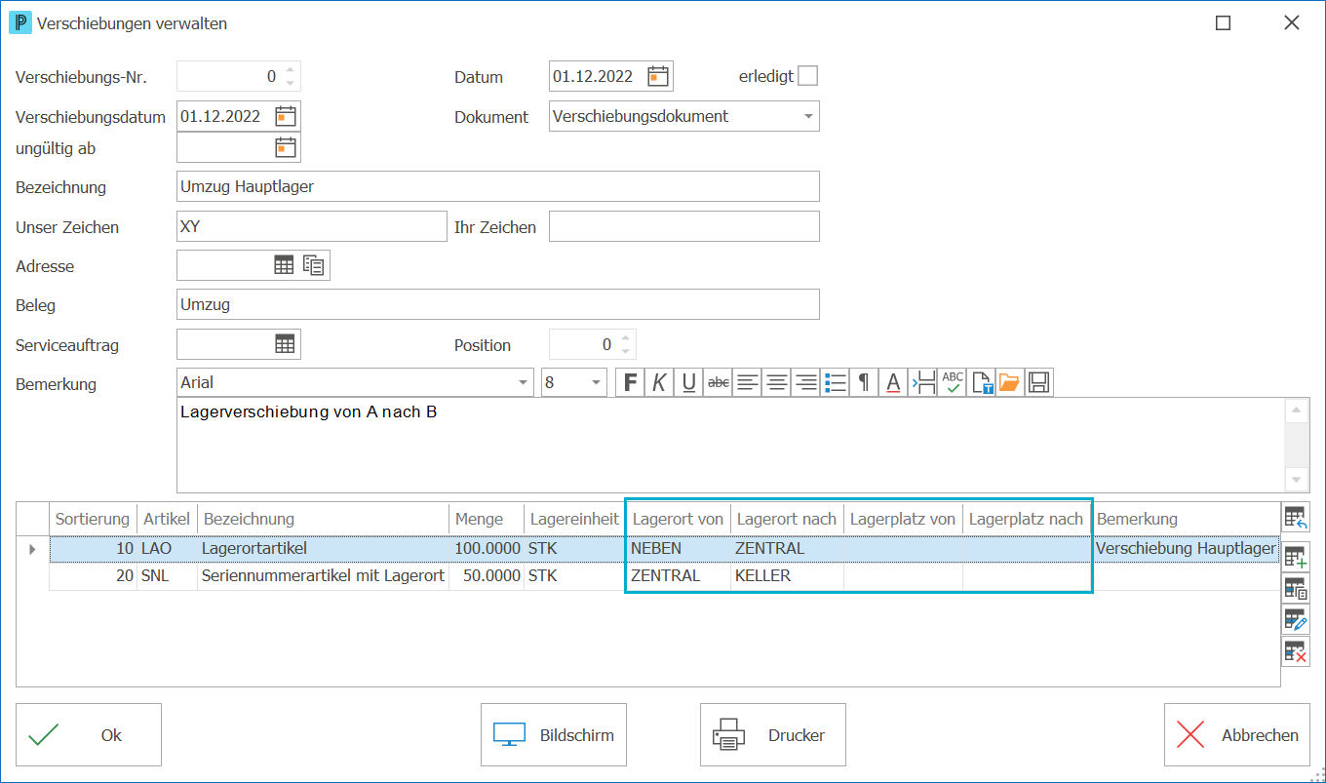1326x783 pixels.
Task: Run the ABC spell check
Action: (953, 383)
